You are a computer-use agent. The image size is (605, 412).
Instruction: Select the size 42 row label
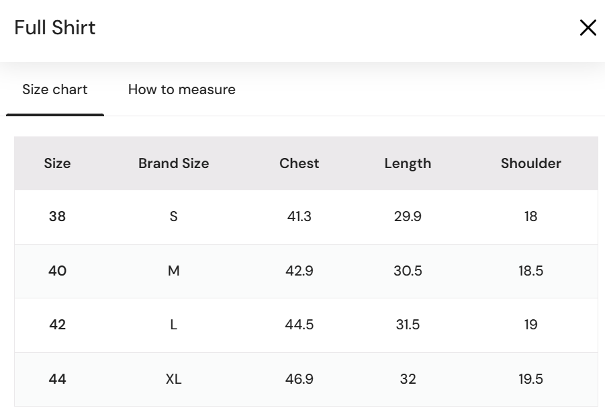[57, 325]
